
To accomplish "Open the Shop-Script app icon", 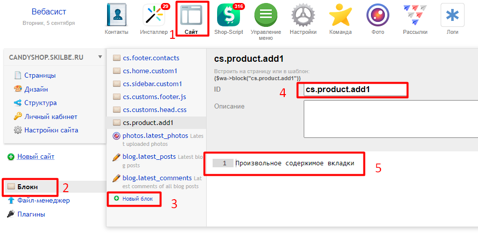I will pyautogui.click(x=229, y=15).
